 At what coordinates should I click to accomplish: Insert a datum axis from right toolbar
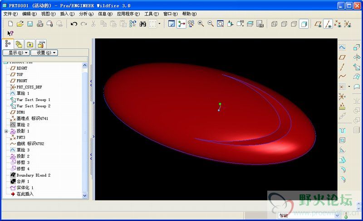pyautogui.click(x=342, y=67)
